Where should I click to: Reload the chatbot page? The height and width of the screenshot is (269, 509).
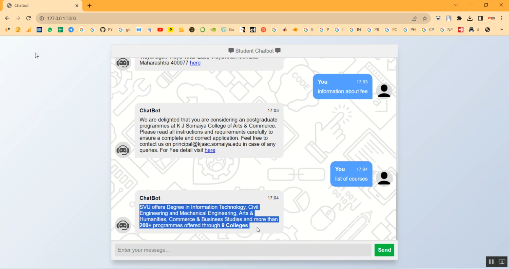pos(29,18)
